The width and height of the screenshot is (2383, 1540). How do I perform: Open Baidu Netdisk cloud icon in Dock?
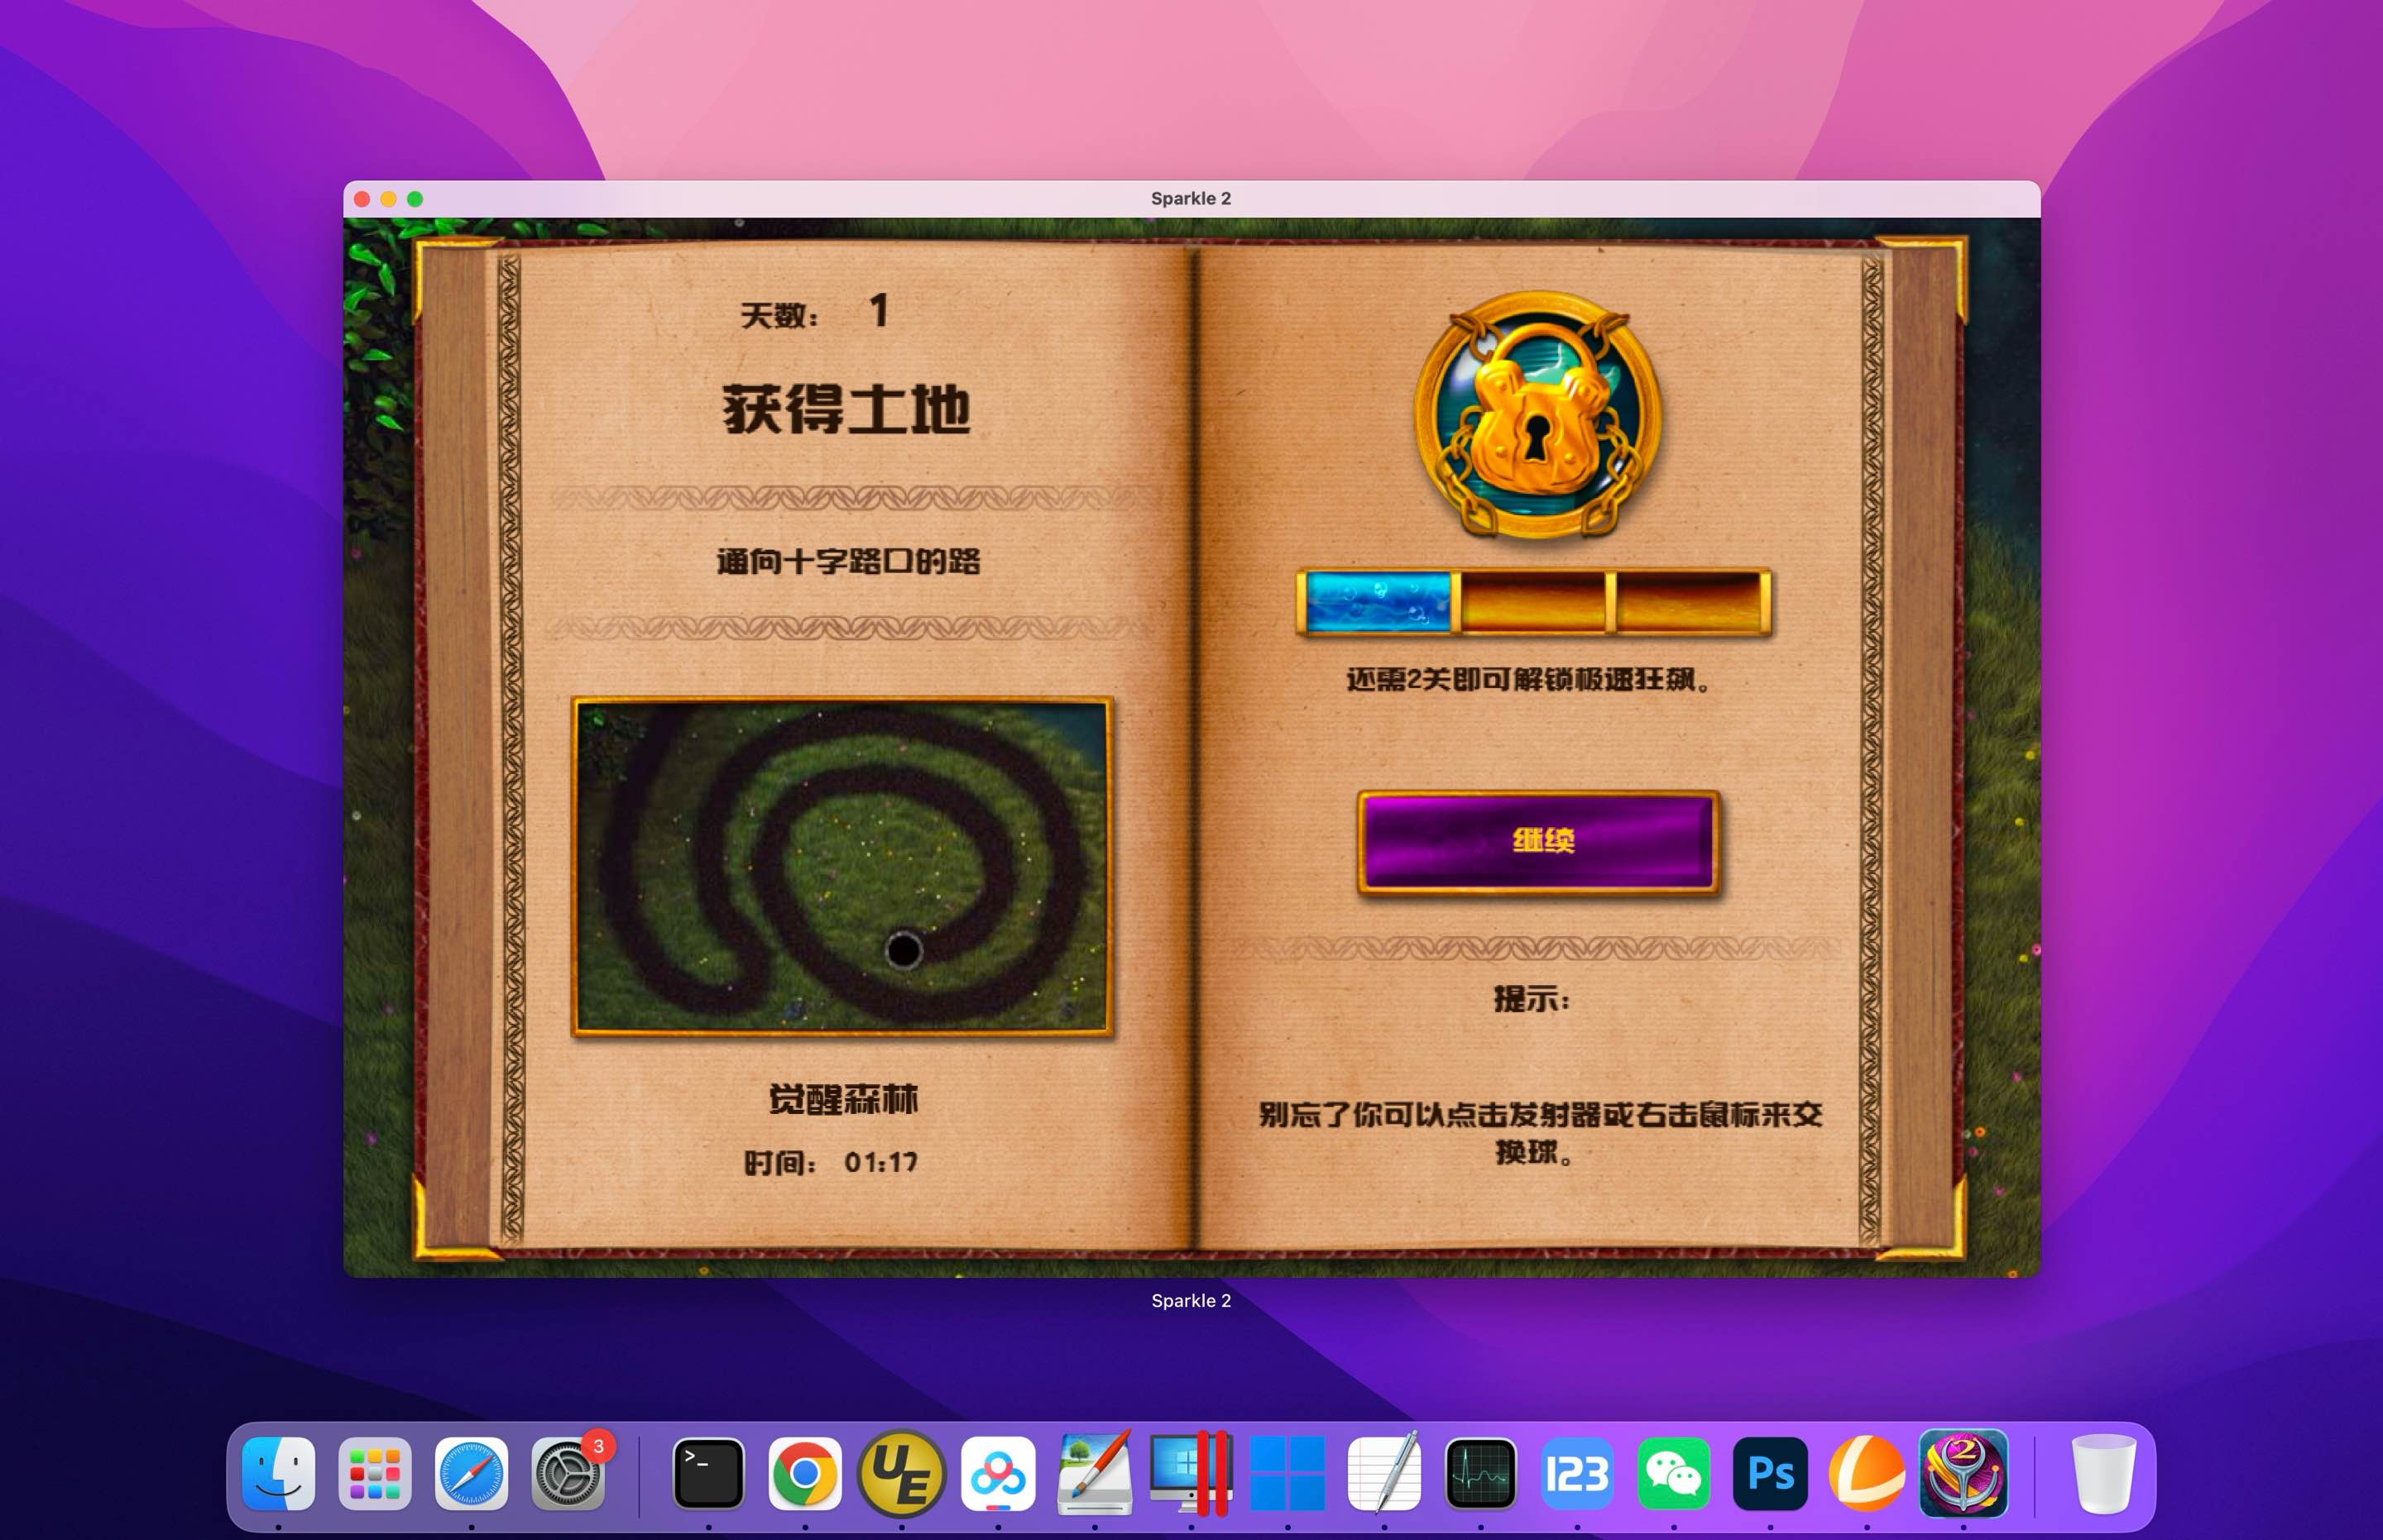997,1473
